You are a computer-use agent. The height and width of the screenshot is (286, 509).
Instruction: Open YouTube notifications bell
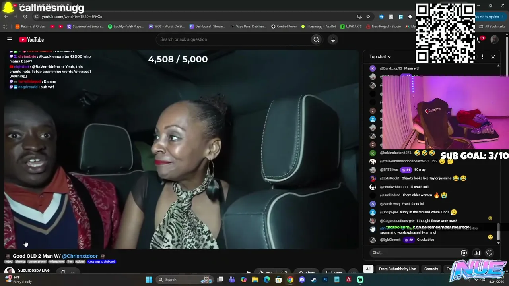coord(479,39)
